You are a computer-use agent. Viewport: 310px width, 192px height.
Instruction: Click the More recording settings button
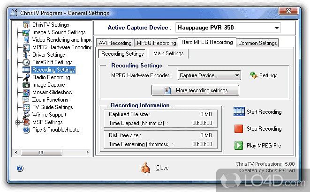[x=195, y=90]
